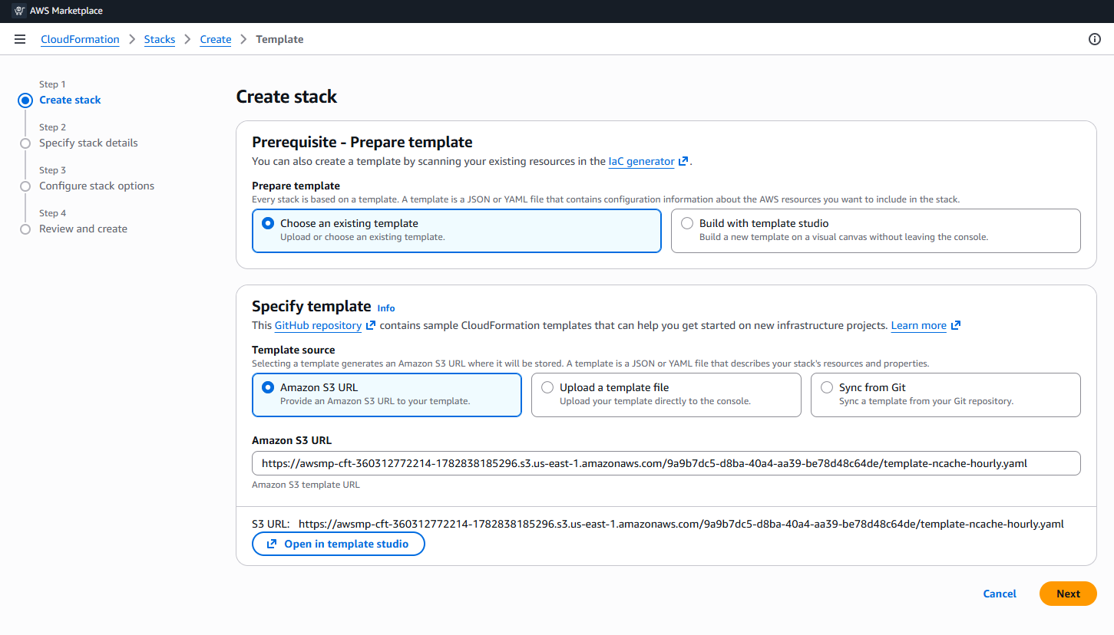Click the Next button
1114x635 pixels.
pyautogui.click(x=1068, y=594)
